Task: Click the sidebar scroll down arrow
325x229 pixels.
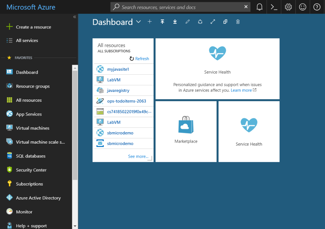Action: point(75,226)
